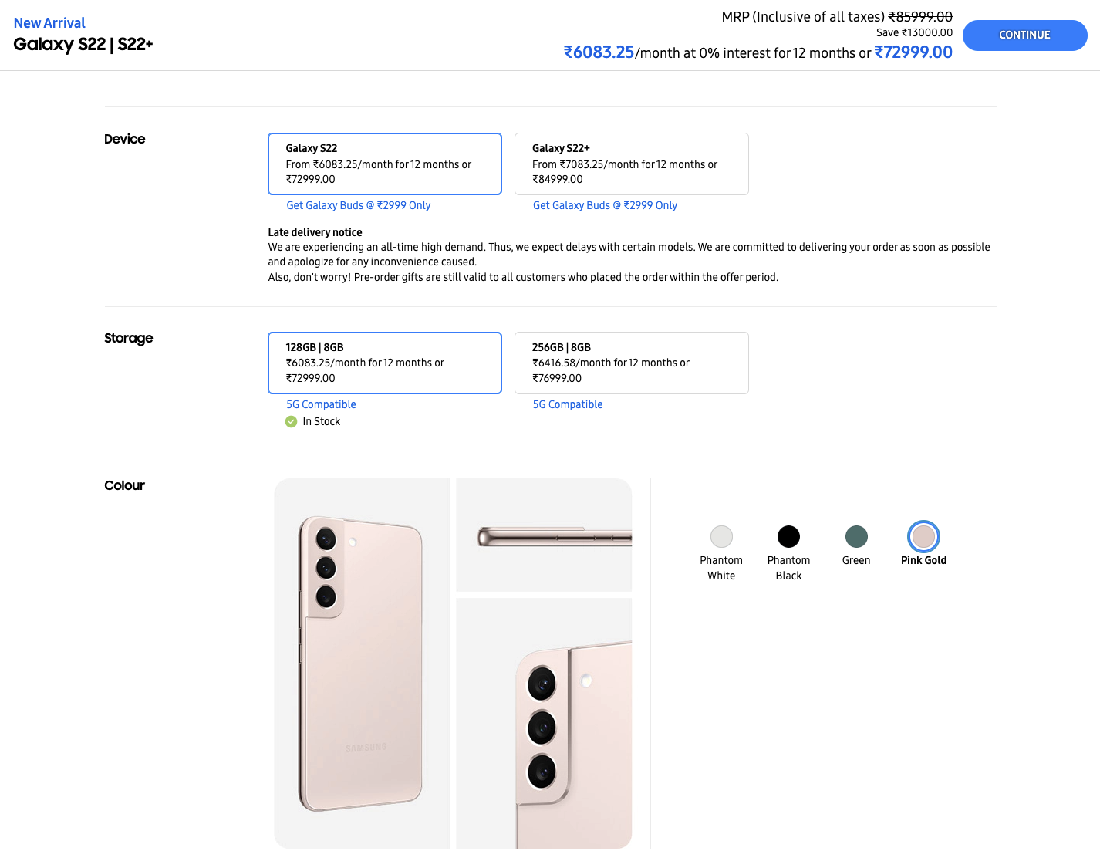Select the Green colour swatch
Image resolution: width=1100 pixels, height=868 pixels.
click(x=856, y=536)
